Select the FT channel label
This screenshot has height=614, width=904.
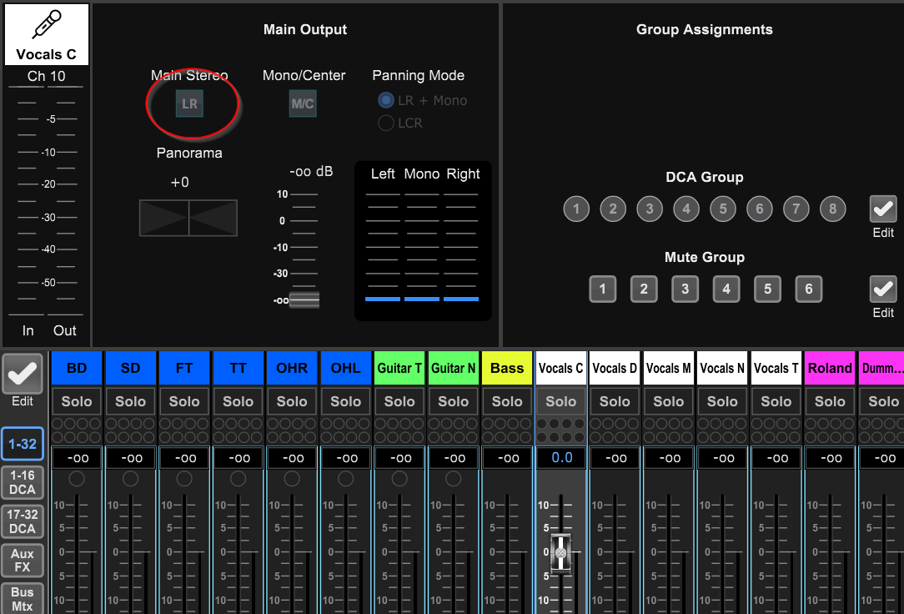(x=184, y=368)
